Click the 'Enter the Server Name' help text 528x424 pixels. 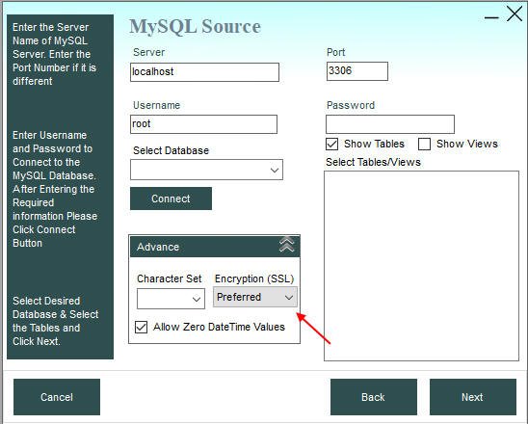click(55, 54)
